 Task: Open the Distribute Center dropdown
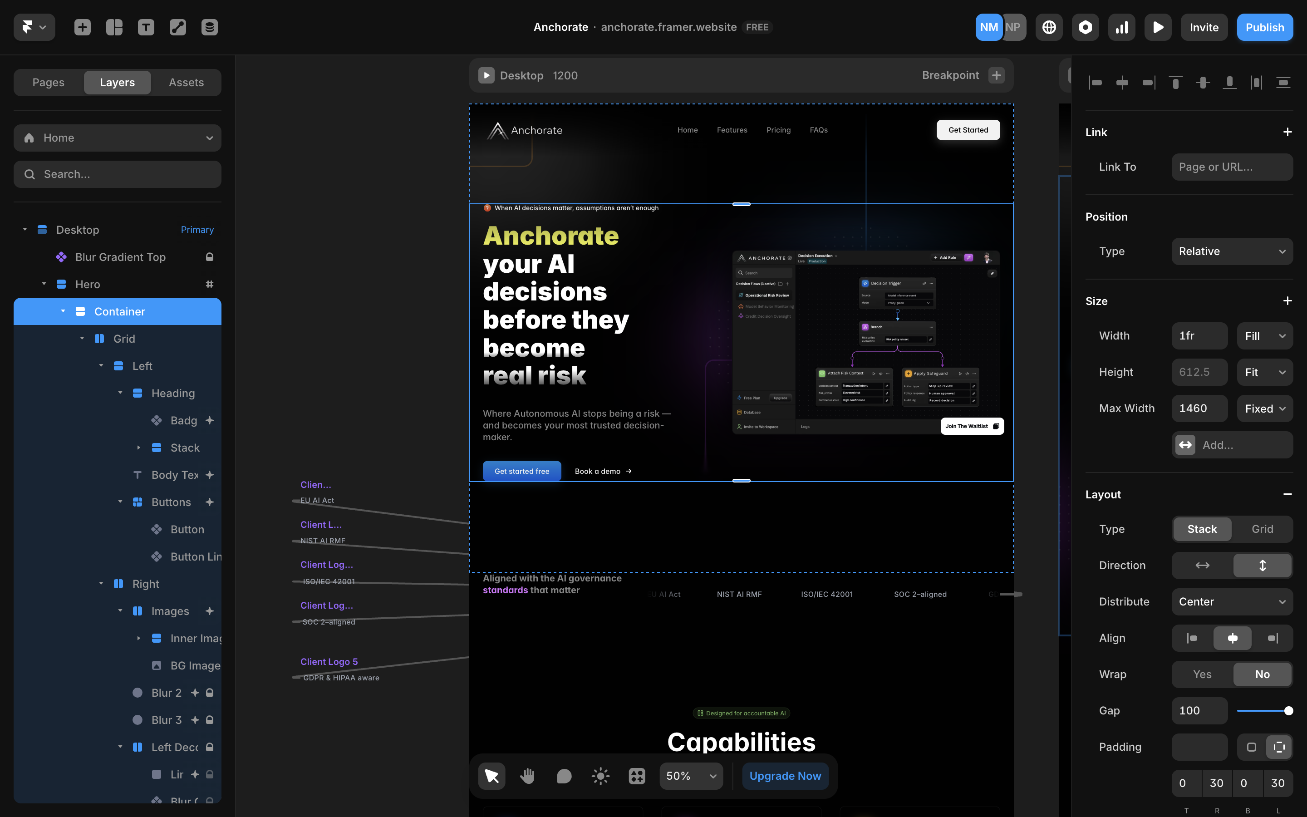(1232, 601)
